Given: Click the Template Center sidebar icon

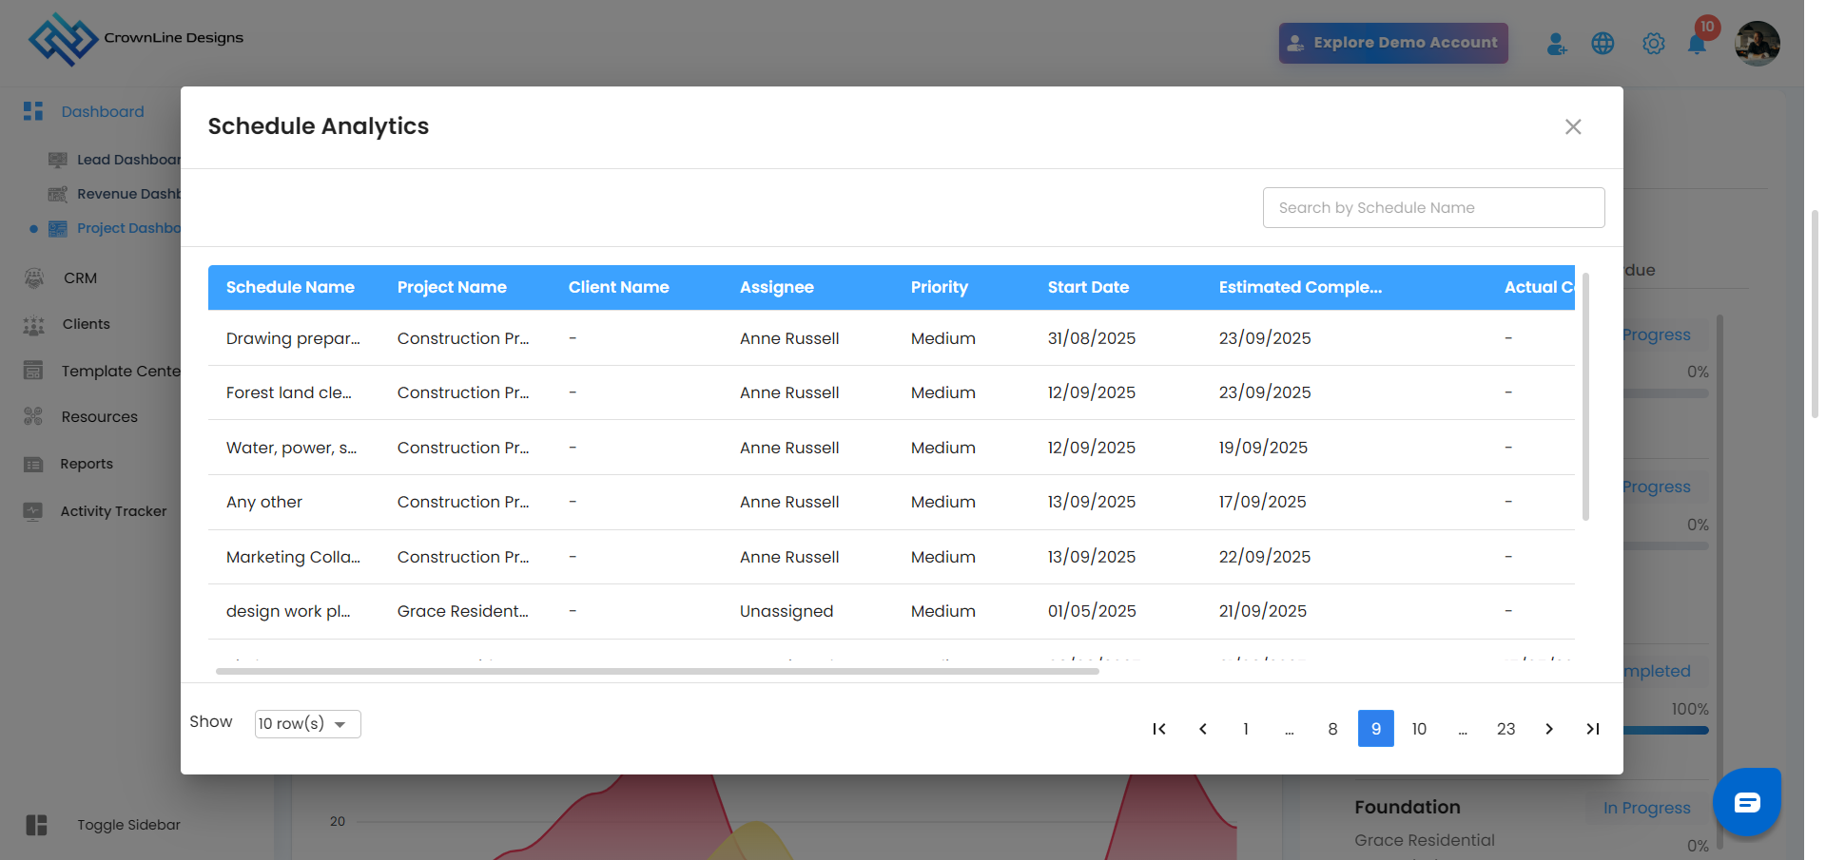Looking at the screenshot, I should click(33, 371).
